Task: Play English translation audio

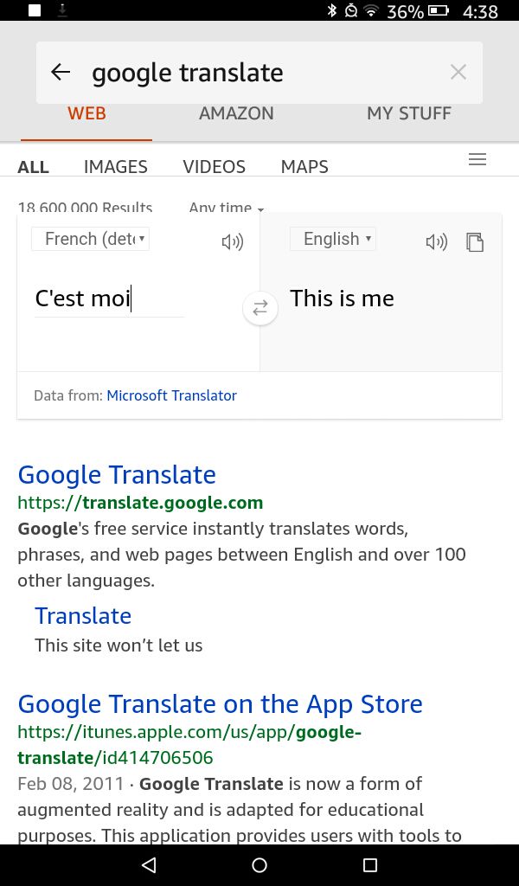Action: (x=437, y=242)
